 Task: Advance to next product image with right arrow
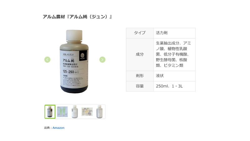[102, 60]
